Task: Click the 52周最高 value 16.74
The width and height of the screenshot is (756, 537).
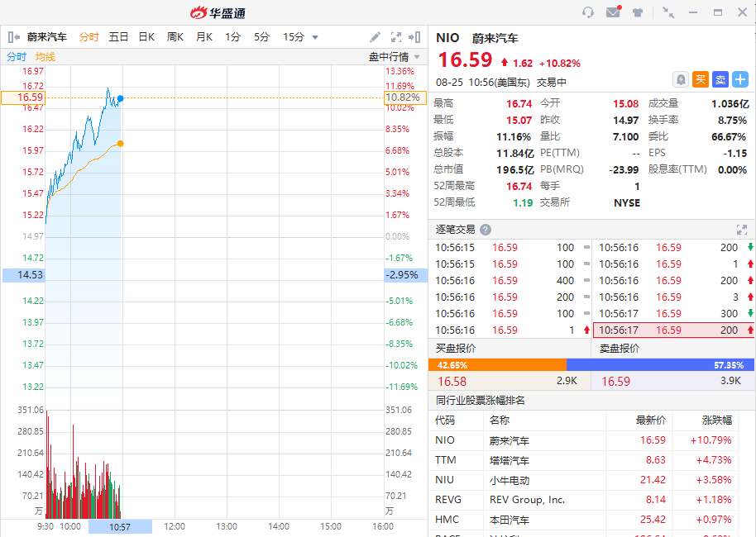Action: [519, 186]
